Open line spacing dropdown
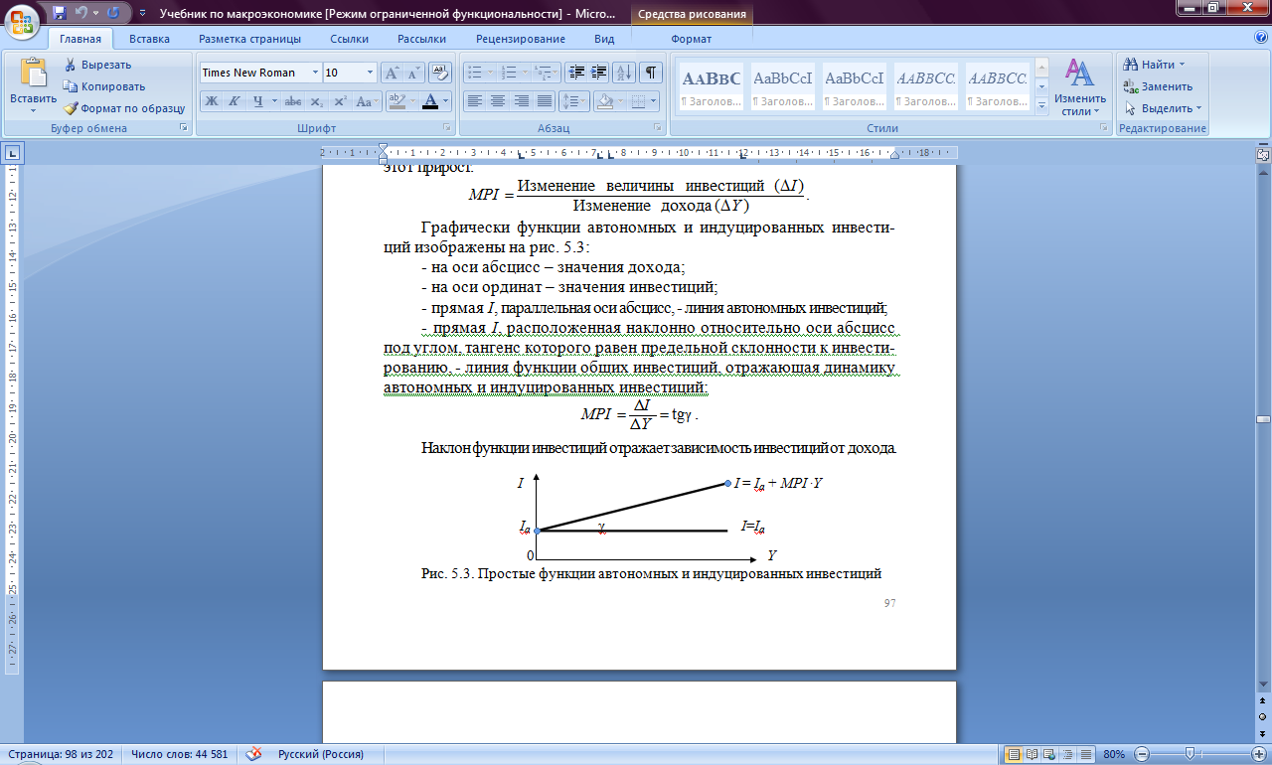The image size is (1272, 765). pos(574,101)
